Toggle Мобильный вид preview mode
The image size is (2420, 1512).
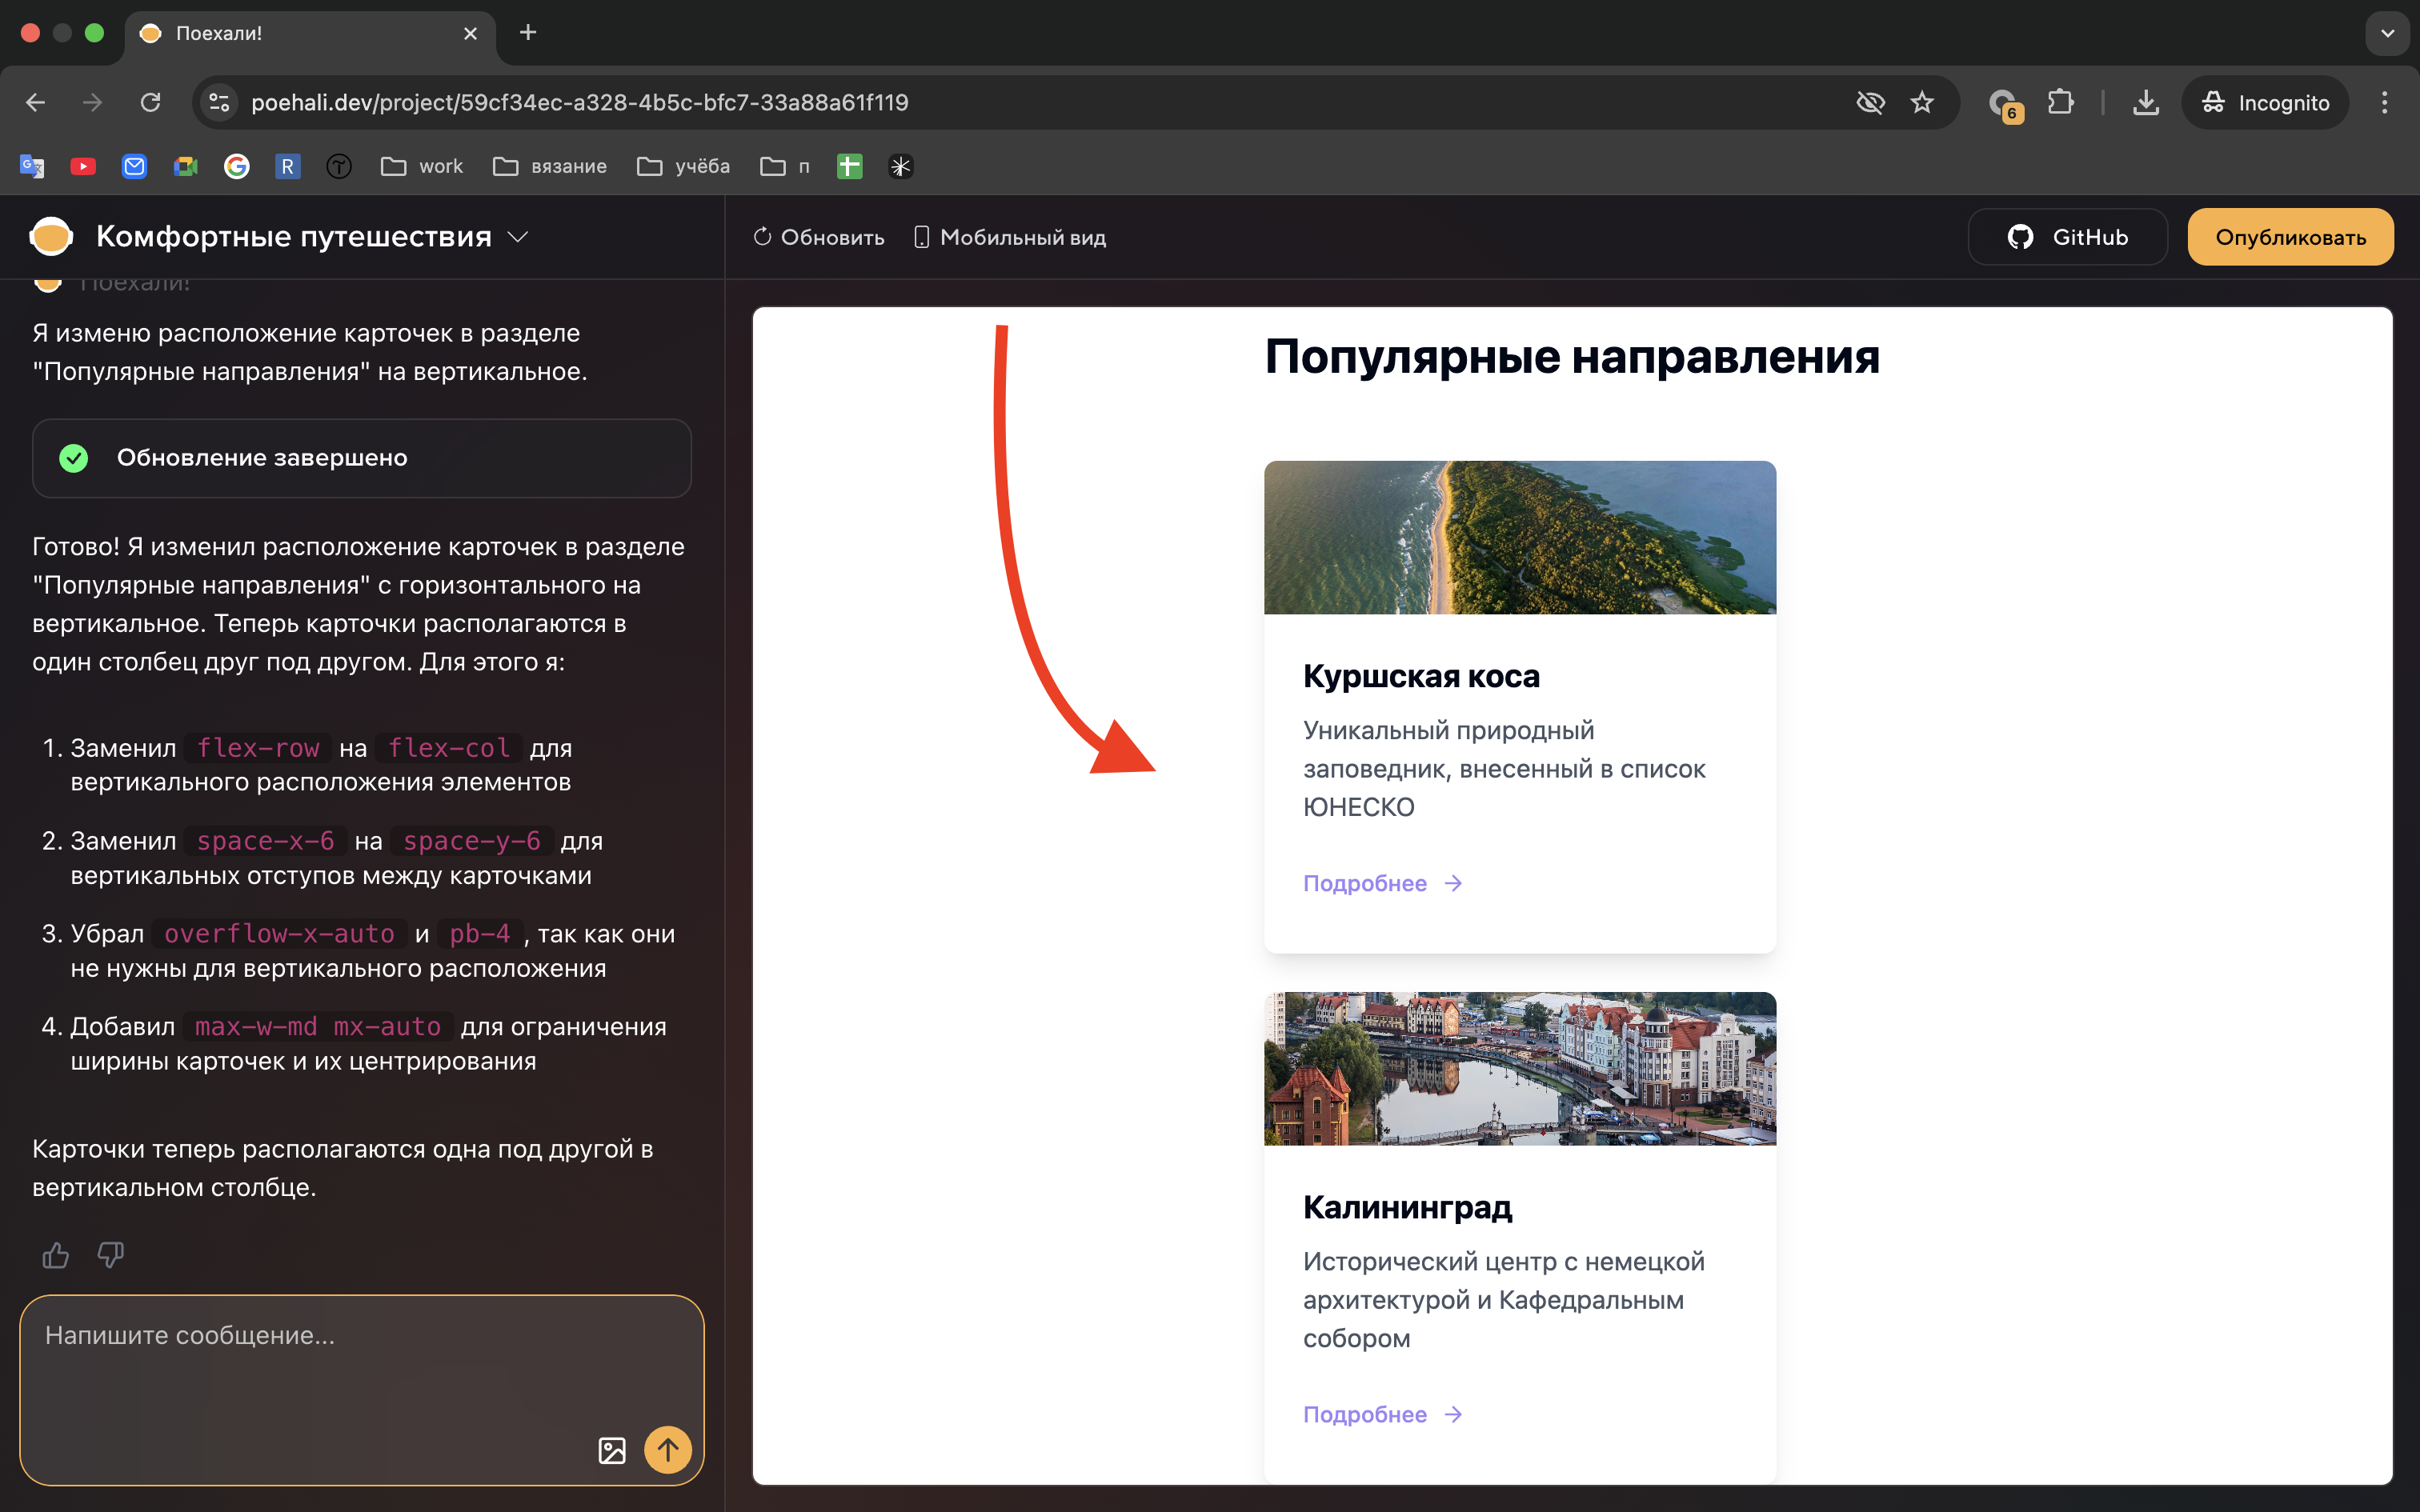pos(1007,237)
